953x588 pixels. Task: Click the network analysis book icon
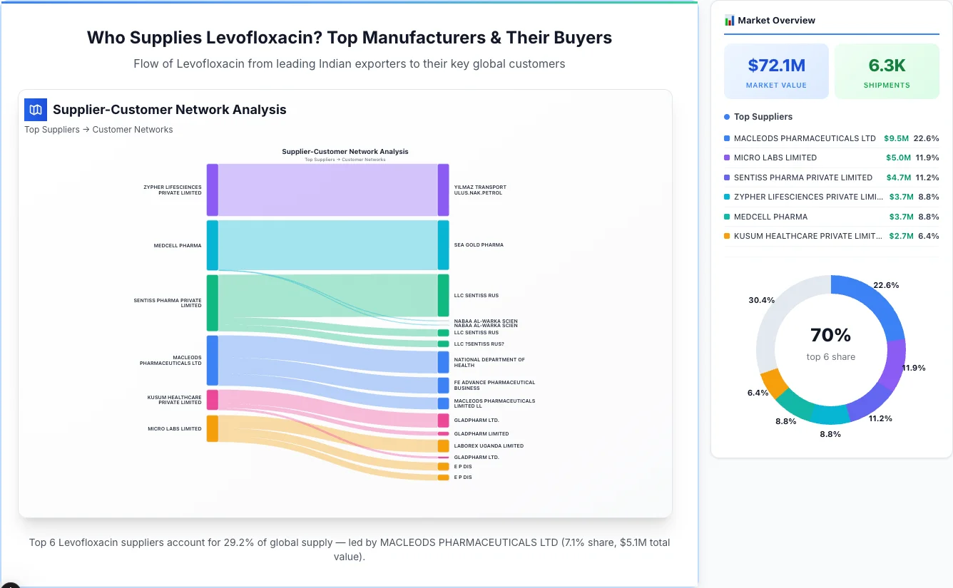point(35,110)
